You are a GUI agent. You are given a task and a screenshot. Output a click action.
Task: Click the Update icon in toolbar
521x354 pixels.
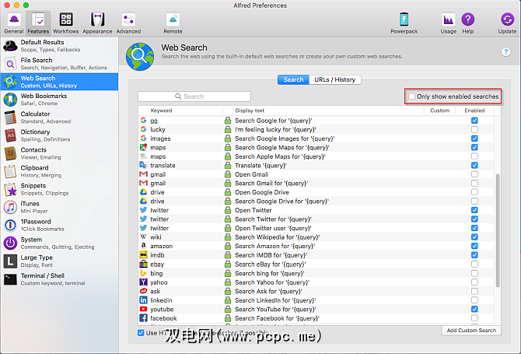click(507, 22)
